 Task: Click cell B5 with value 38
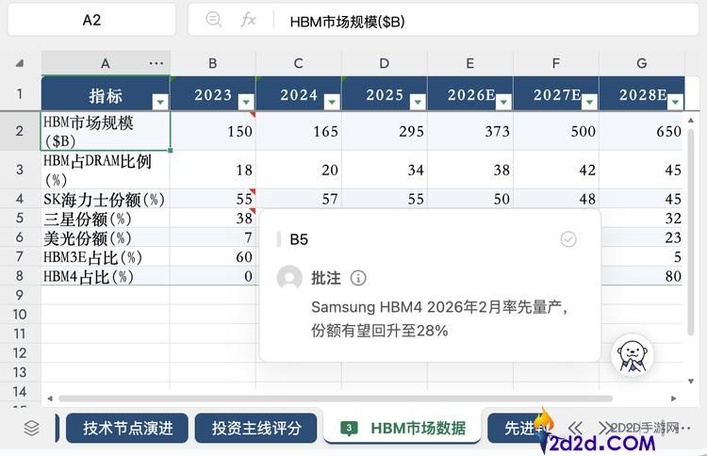[213, 218]
